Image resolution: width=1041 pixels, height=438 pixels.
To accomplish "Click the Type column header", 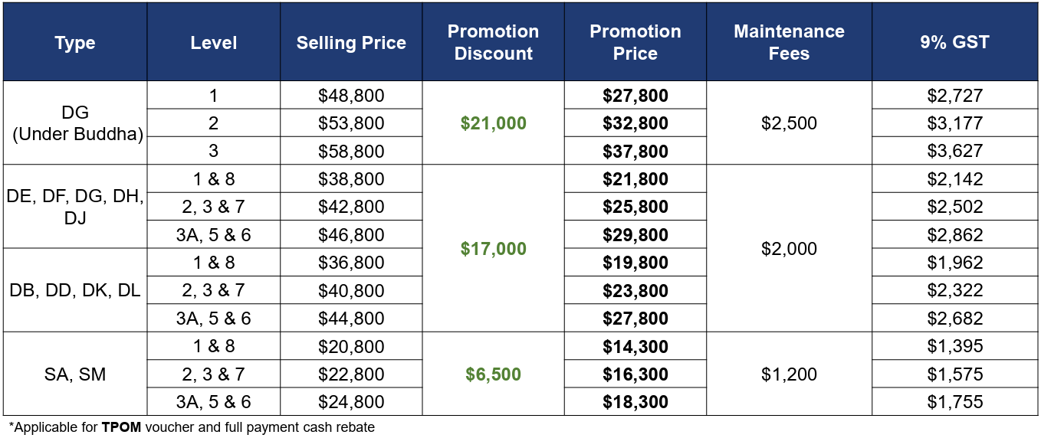I will [75, 42].
